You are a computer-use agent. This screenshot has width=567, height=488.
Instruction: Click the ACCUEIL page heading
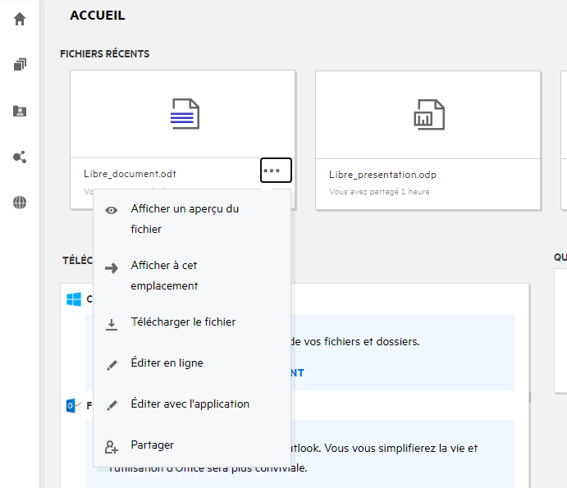pyautogui.click(x=98, y=16)
